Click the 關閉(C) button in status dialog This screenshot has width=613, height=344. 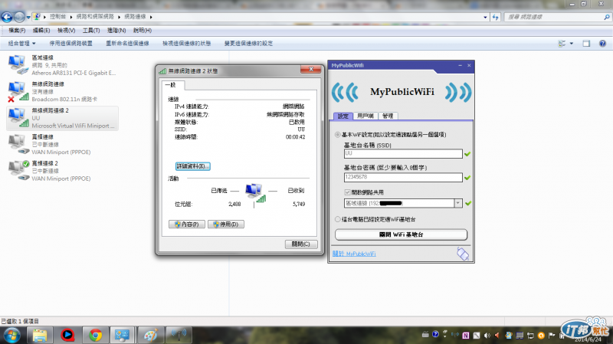pos(300,244)
